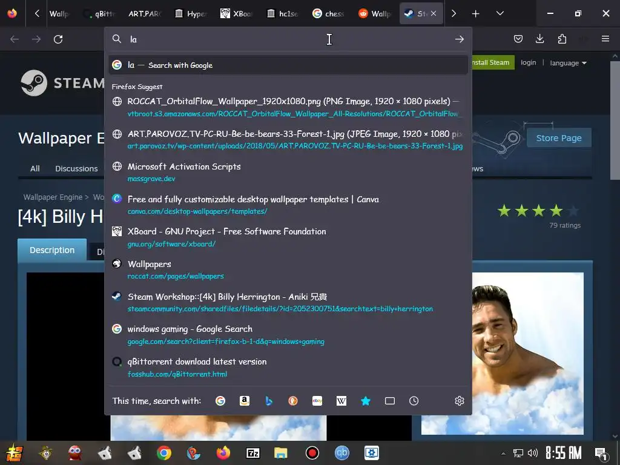
Task: Select the All workshop tab
Action: tap(35, 168)
